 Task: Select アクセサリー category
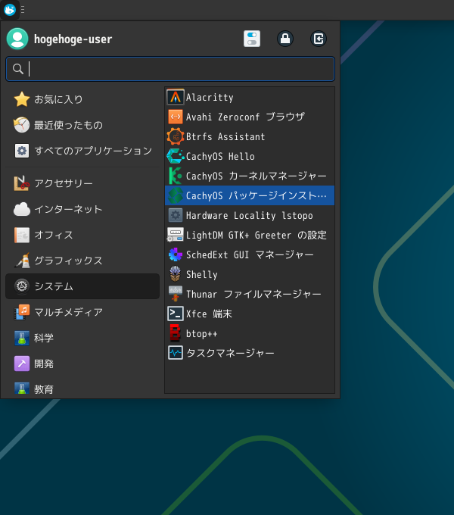[82, 183]
